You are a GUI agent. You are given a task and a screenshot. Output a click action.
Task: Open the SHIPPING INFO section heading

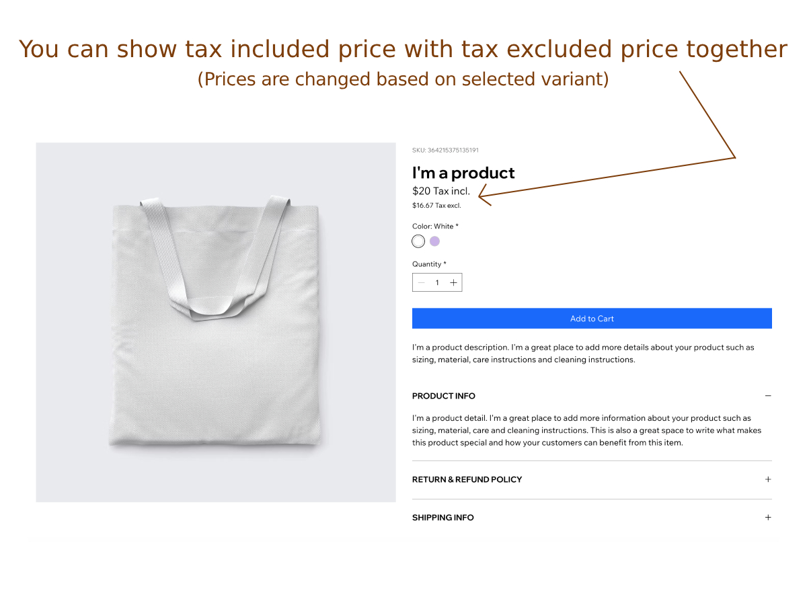443,518
